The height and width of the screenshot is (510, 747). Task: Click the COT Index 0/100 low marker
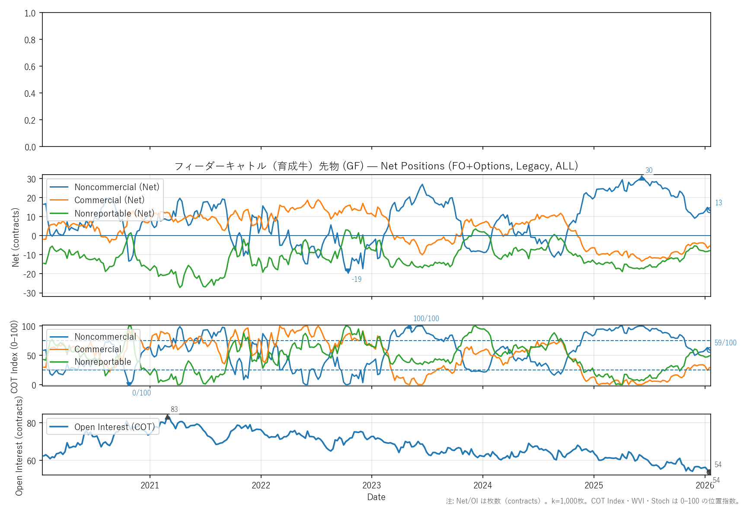[129, 384]
